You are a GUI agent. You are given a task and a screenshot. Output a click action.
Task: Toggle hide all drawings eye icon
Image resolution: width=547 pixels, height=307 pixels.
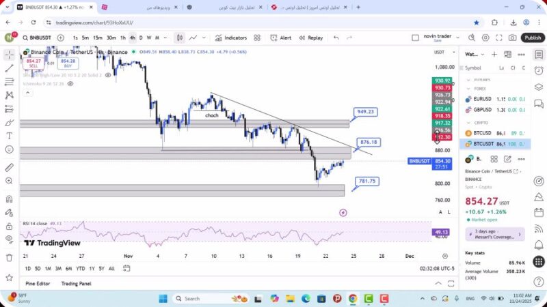pos(9,238)
